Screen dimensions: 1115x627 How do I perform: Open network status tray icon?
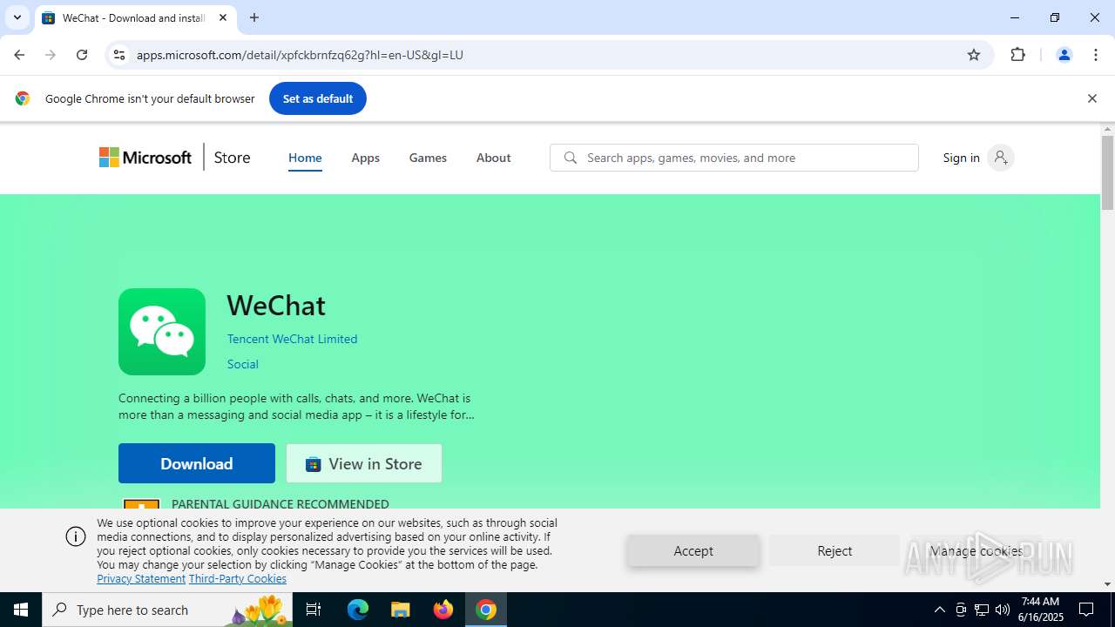tap(982, 610)
